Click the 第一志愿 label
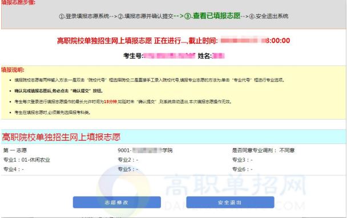 tap(15, 150)
